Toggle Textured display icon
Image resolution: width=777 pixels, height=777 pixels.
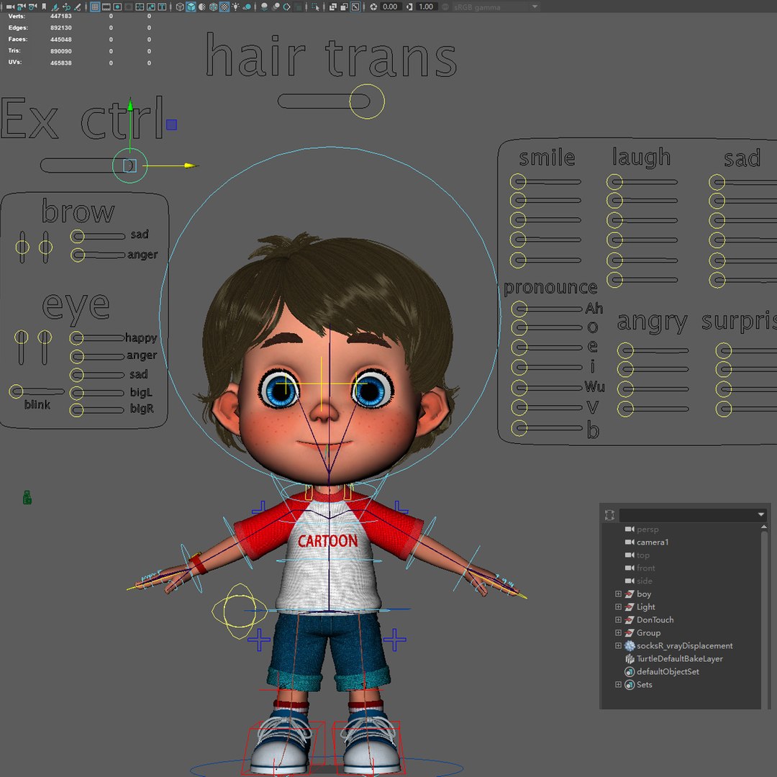coord(224,7)
